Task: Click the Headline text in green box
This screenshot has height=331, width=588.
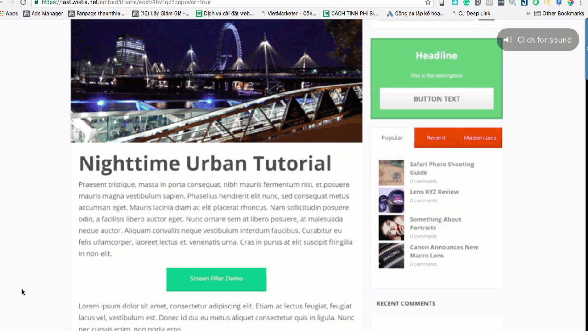Action: point(436,56)
